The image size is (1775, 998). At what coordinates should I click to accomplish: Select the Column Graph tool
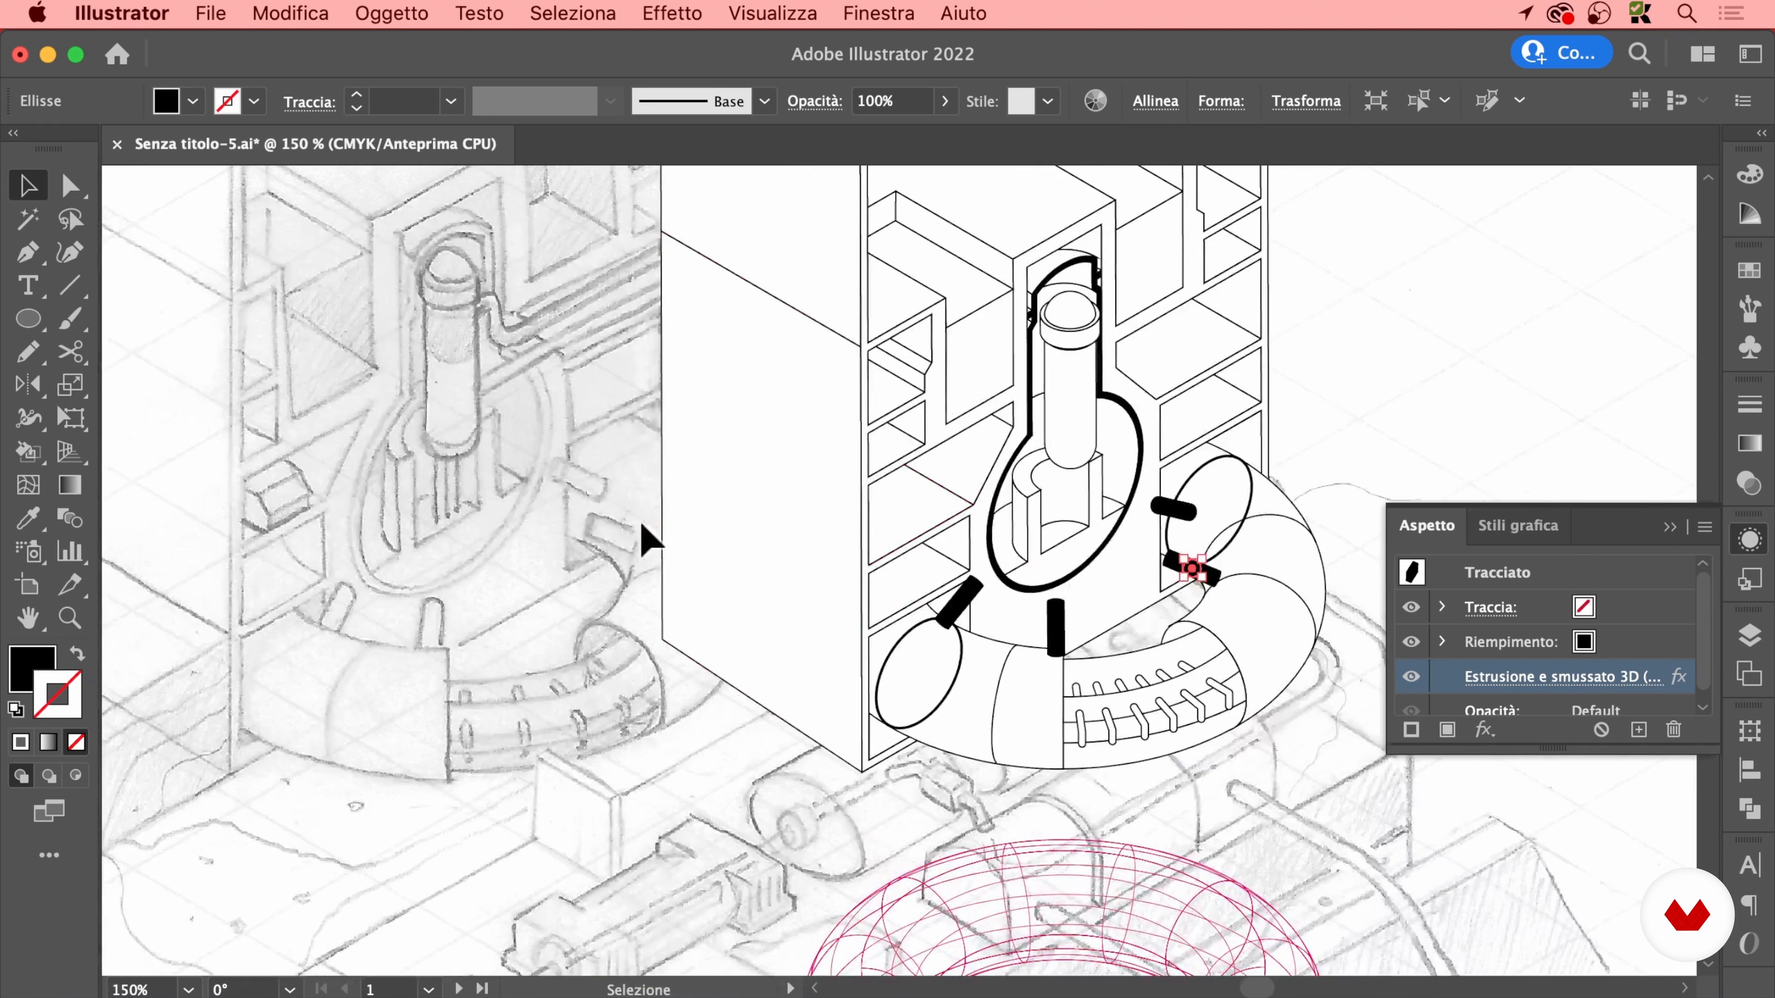[70, 551]
